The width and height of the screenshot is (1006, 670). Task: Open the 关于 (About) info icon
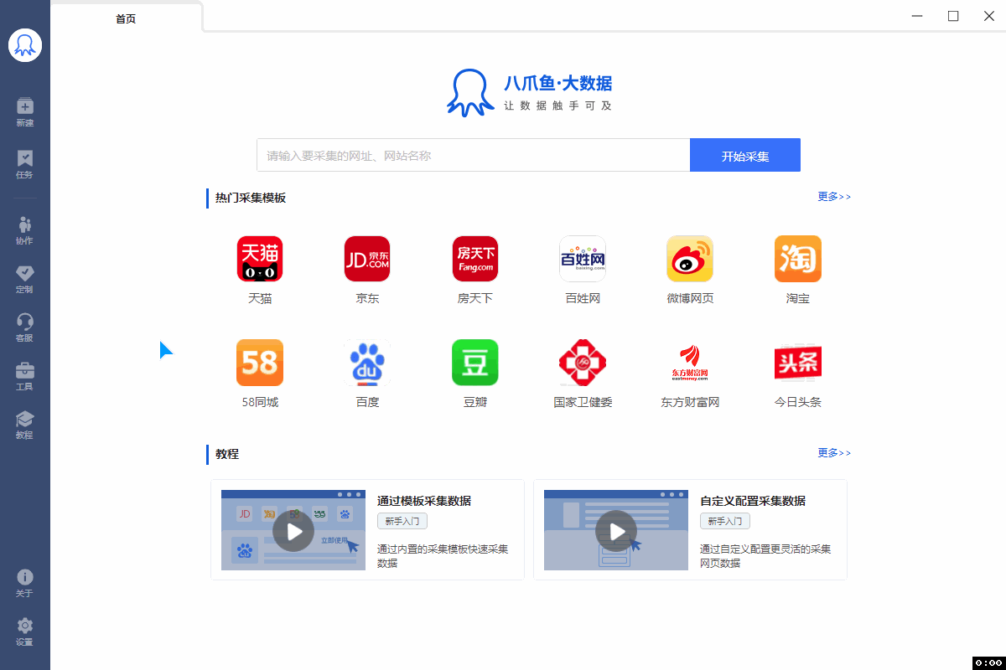click(x=25, y=577)
